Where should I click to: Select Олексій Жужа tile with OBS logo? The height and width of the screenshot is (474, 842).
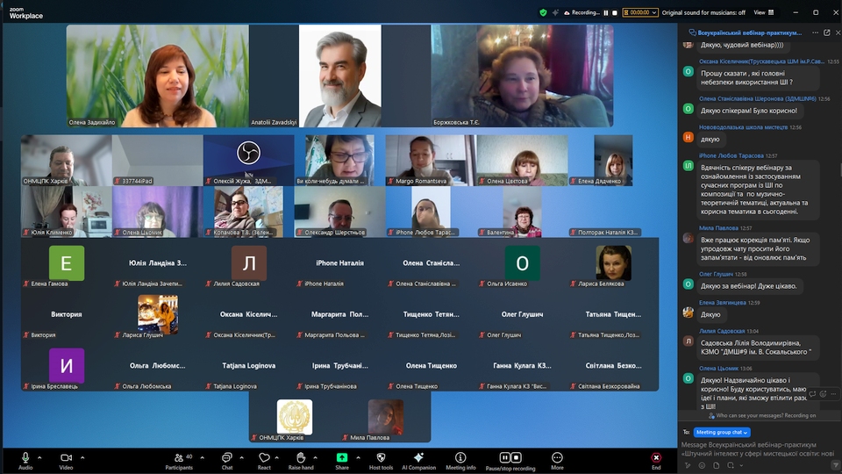click(248, 160)
